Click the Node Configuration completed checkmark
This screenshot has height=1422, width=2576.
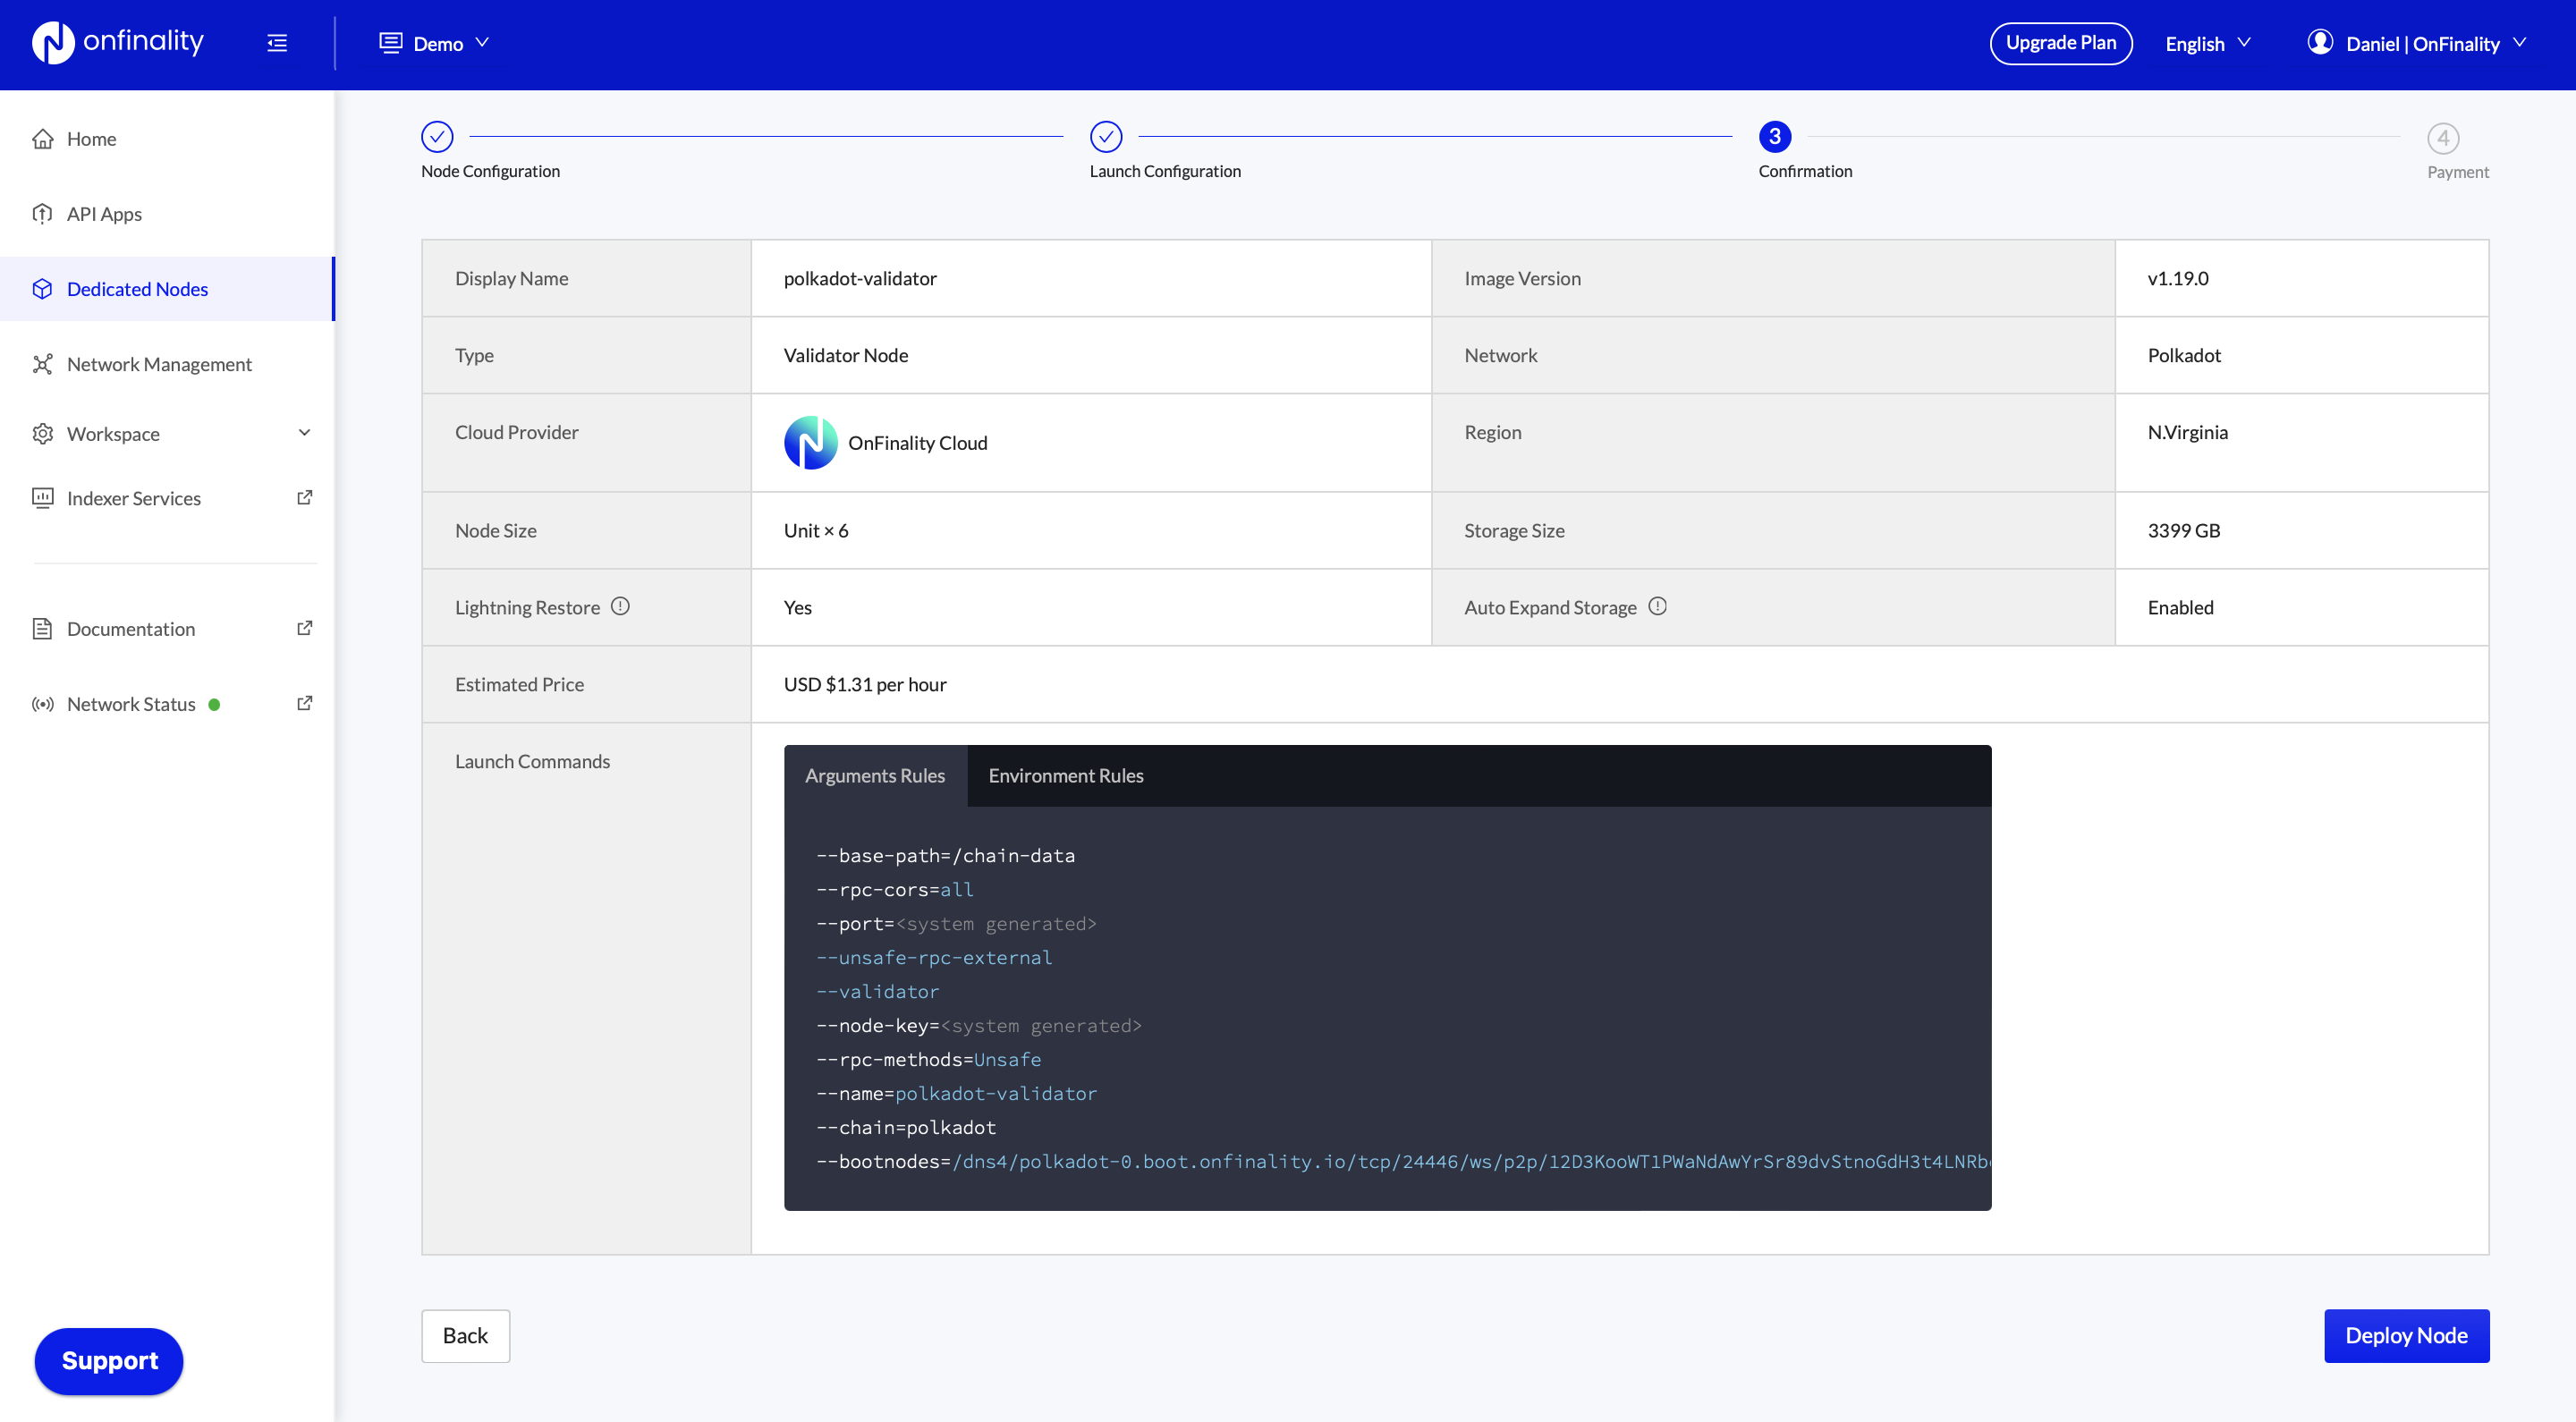click(x=438, y=136)
